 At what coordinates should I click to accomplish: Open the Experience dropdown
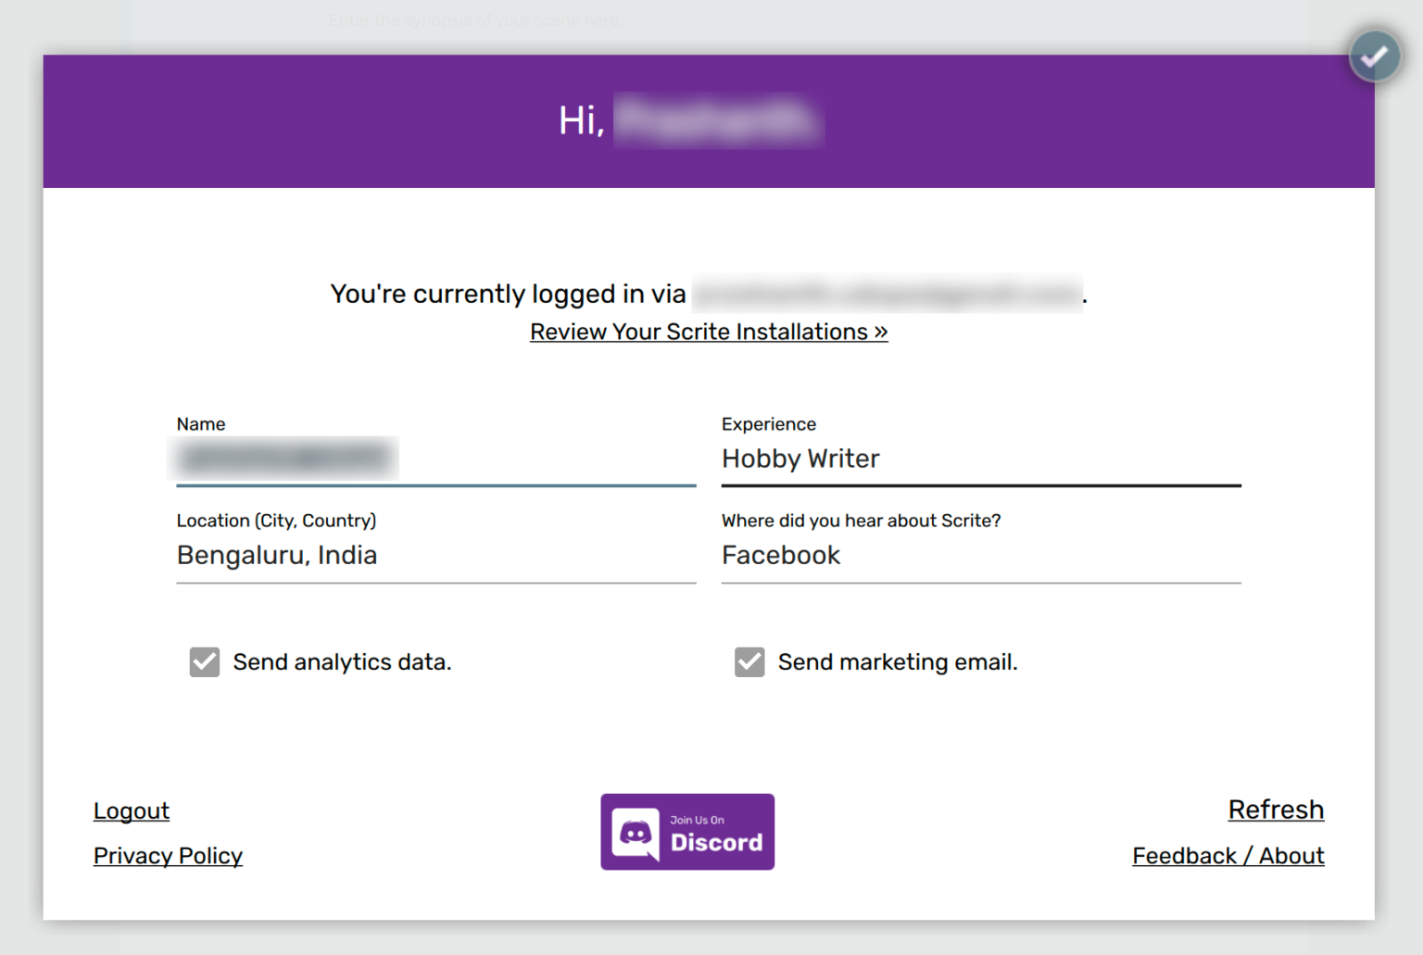click(980, 459)
